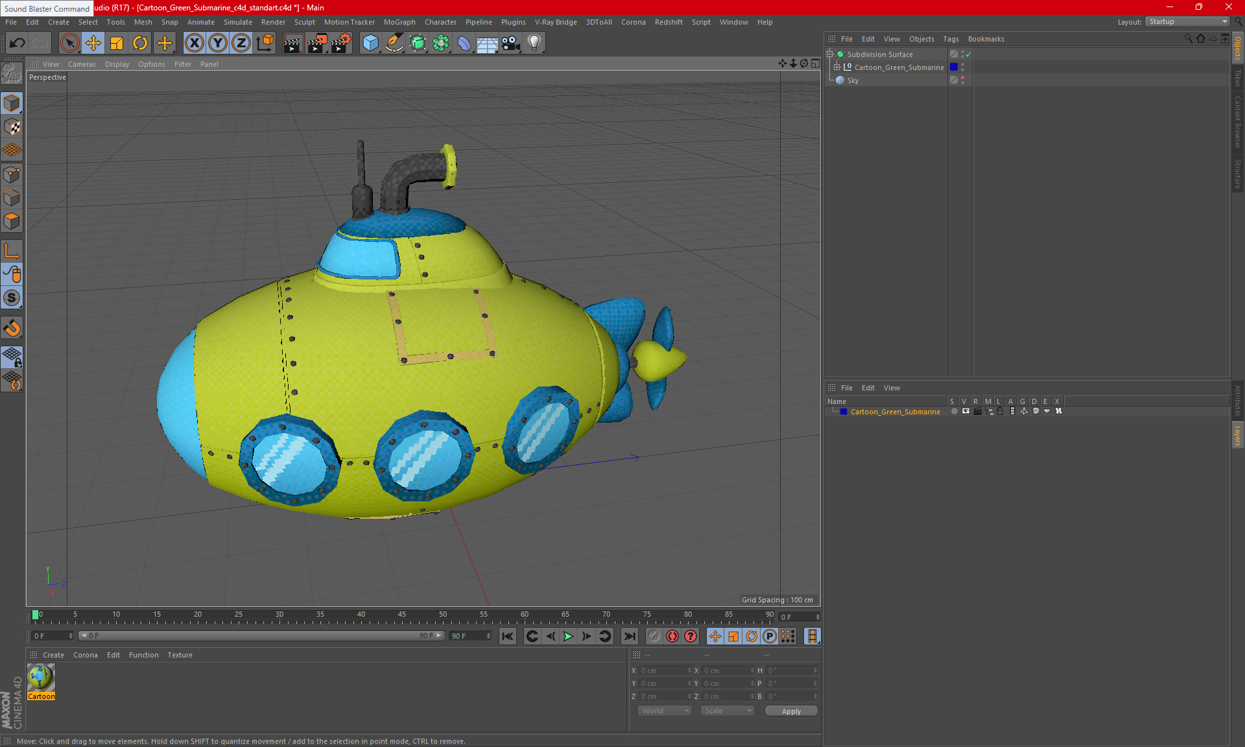Click the orange magnet Snap icon
The image size is (1245, 747).
pos(12,328)
